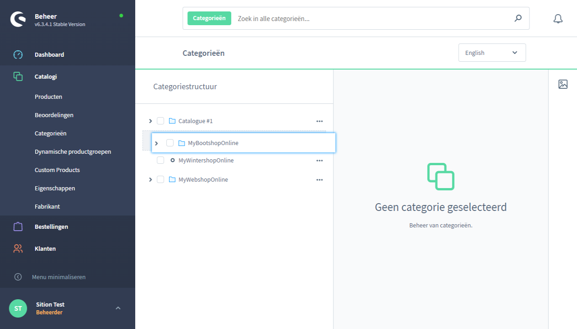The width and height of the screenshot is (577, 329).
Task: Expand the MyWebshopOnline category
Action: pyautogui.click(x=150, y=180)
